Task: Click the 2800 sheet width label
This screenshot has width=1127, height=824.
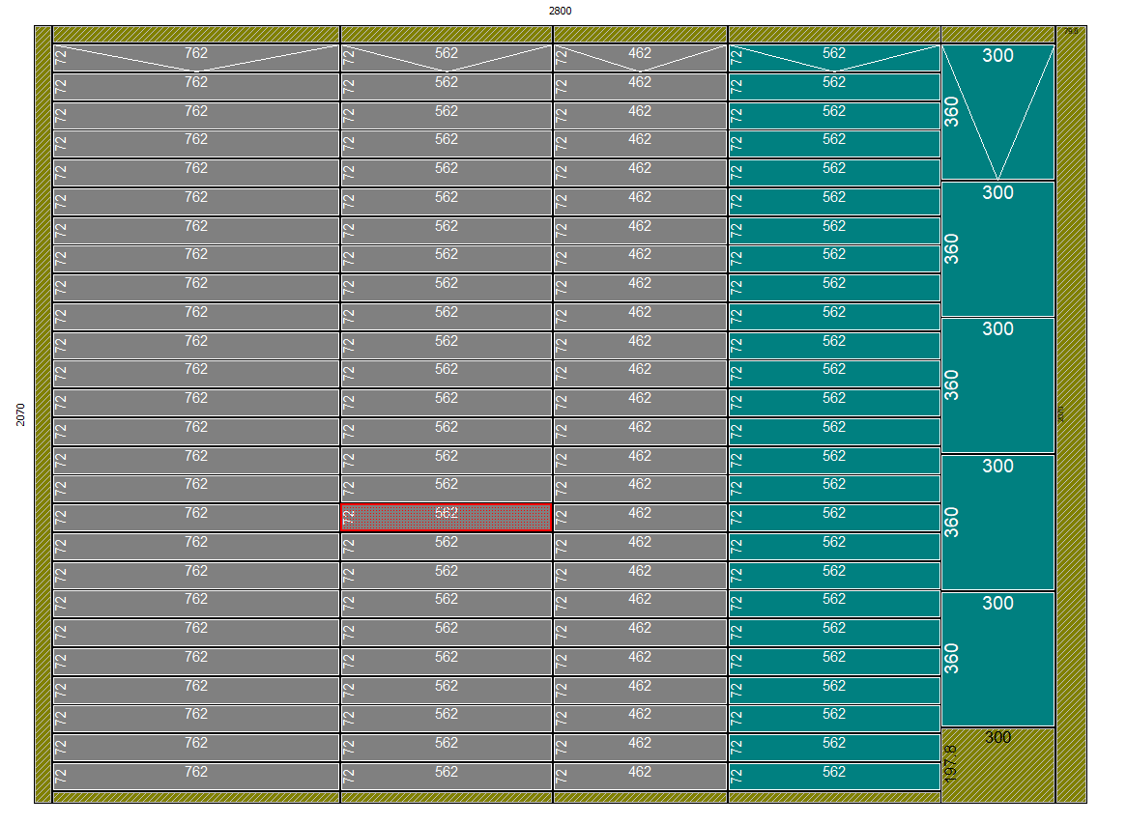Action: [560, 11]
